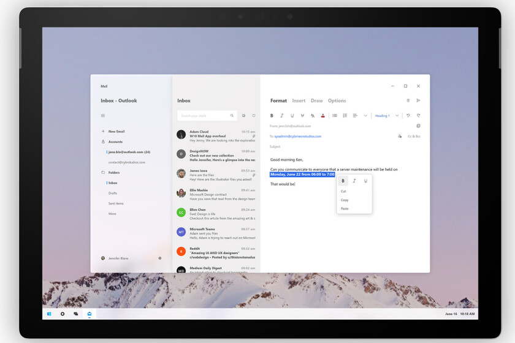The height and width of the screenshot is (343, 515).
Task: Open Task View on the taskbar
Action: [76, 314]
